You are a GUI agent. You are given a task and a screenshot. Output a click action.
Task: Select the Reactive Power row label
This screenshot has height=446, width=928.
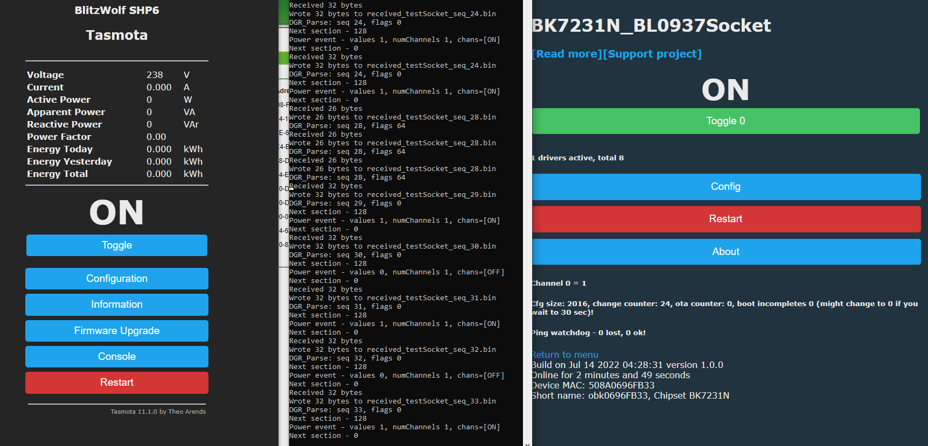[x=64, y=124]
